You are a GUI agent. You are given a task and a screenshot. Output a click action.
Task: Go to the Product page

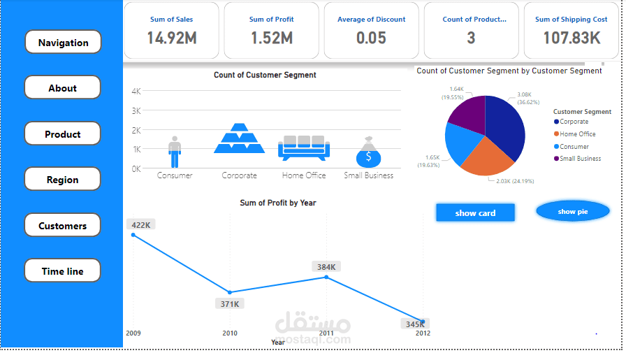coord(62,134)
